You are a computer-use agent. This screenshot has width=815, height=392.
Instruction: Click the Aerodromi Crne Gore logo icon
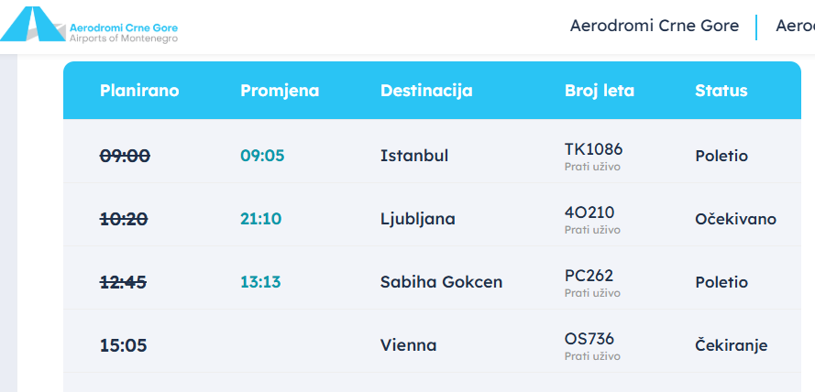click(33, 25)
